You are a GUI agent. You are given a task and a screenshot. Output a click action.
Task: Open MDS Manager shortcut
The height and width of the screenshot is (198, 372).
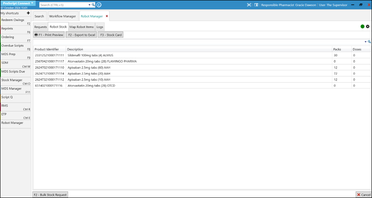coord(16,90)
